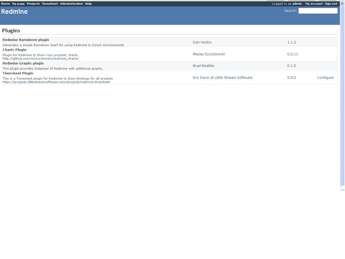
Task: Open the Projects menu item
Action: click(x=33, y=4)
